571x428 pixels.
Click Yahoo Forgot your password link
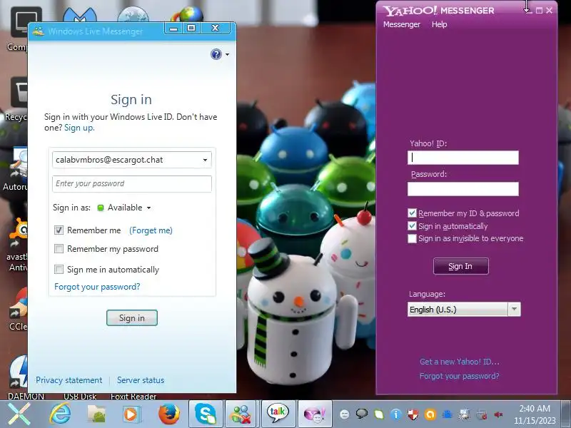[459, 376]
